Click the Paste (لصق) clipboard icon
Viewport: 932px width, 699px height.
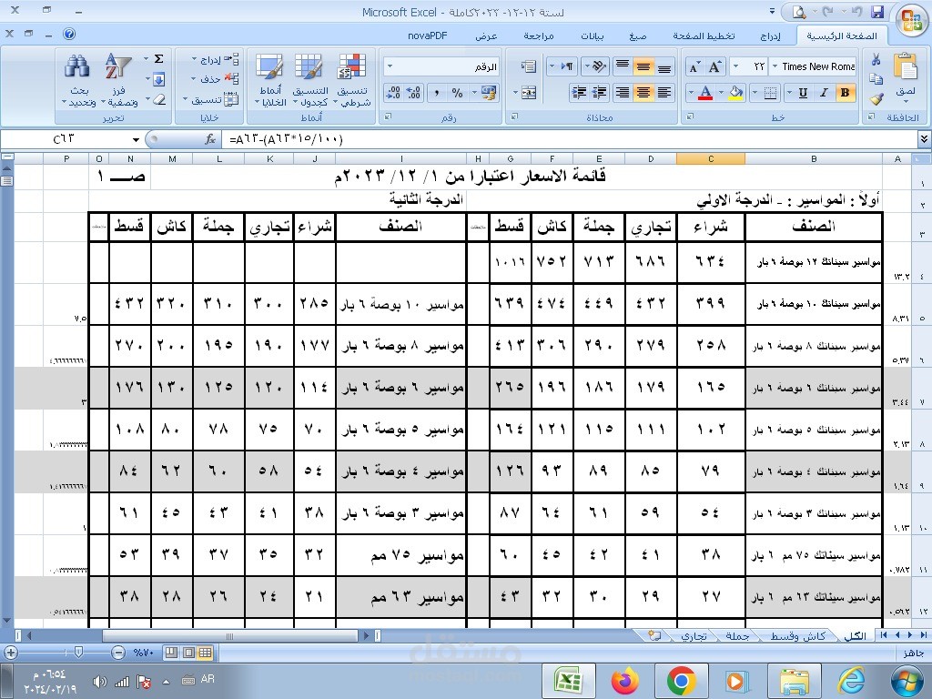click(x=906, y=66)
